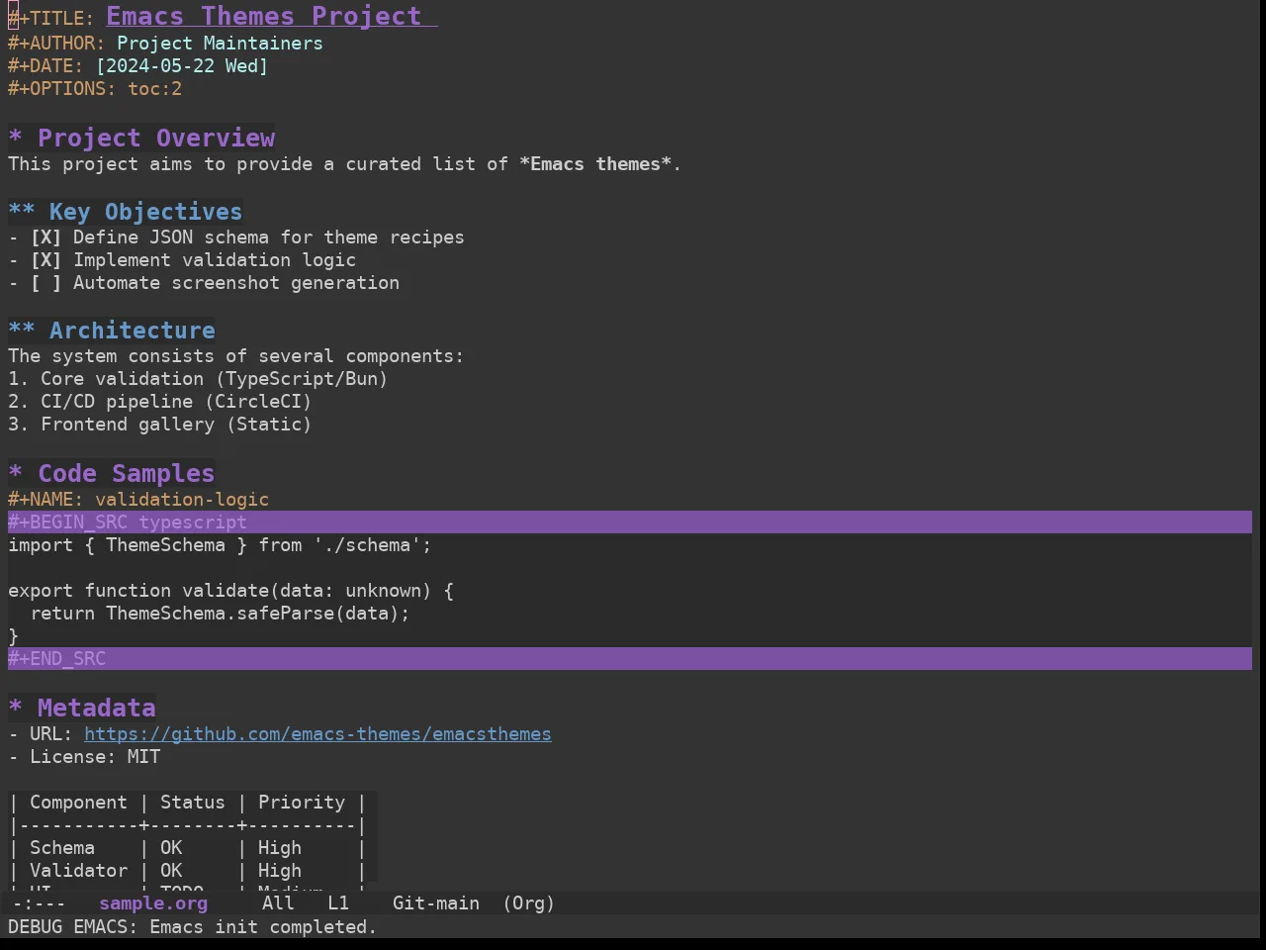Open the github.com emacsthemes URL
The image size is (1266, 950).
[x=317, y=734]
